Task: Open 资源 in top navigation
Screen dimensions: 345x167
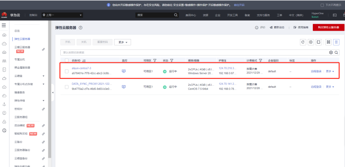Action: pos(206,15)
